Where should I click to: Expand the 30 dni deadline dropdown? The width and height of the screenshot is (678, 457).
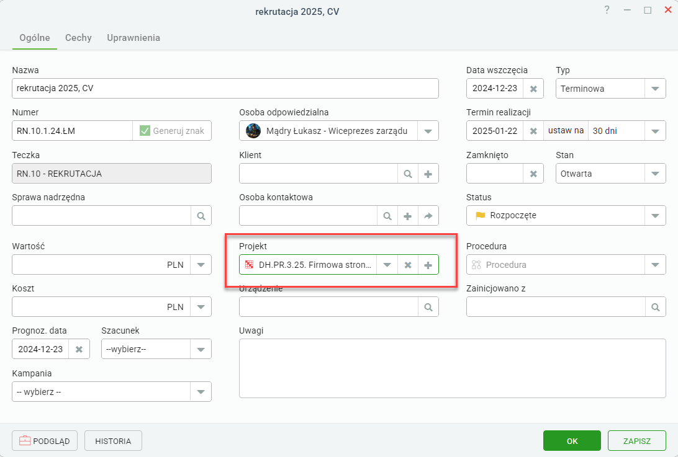click(655, 131)
